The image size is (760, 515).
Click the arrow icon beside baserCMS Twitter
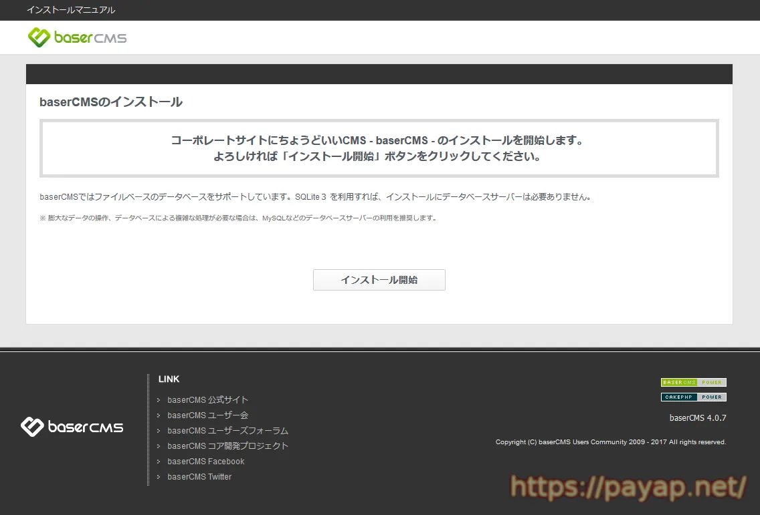click(x=159, y=476)
